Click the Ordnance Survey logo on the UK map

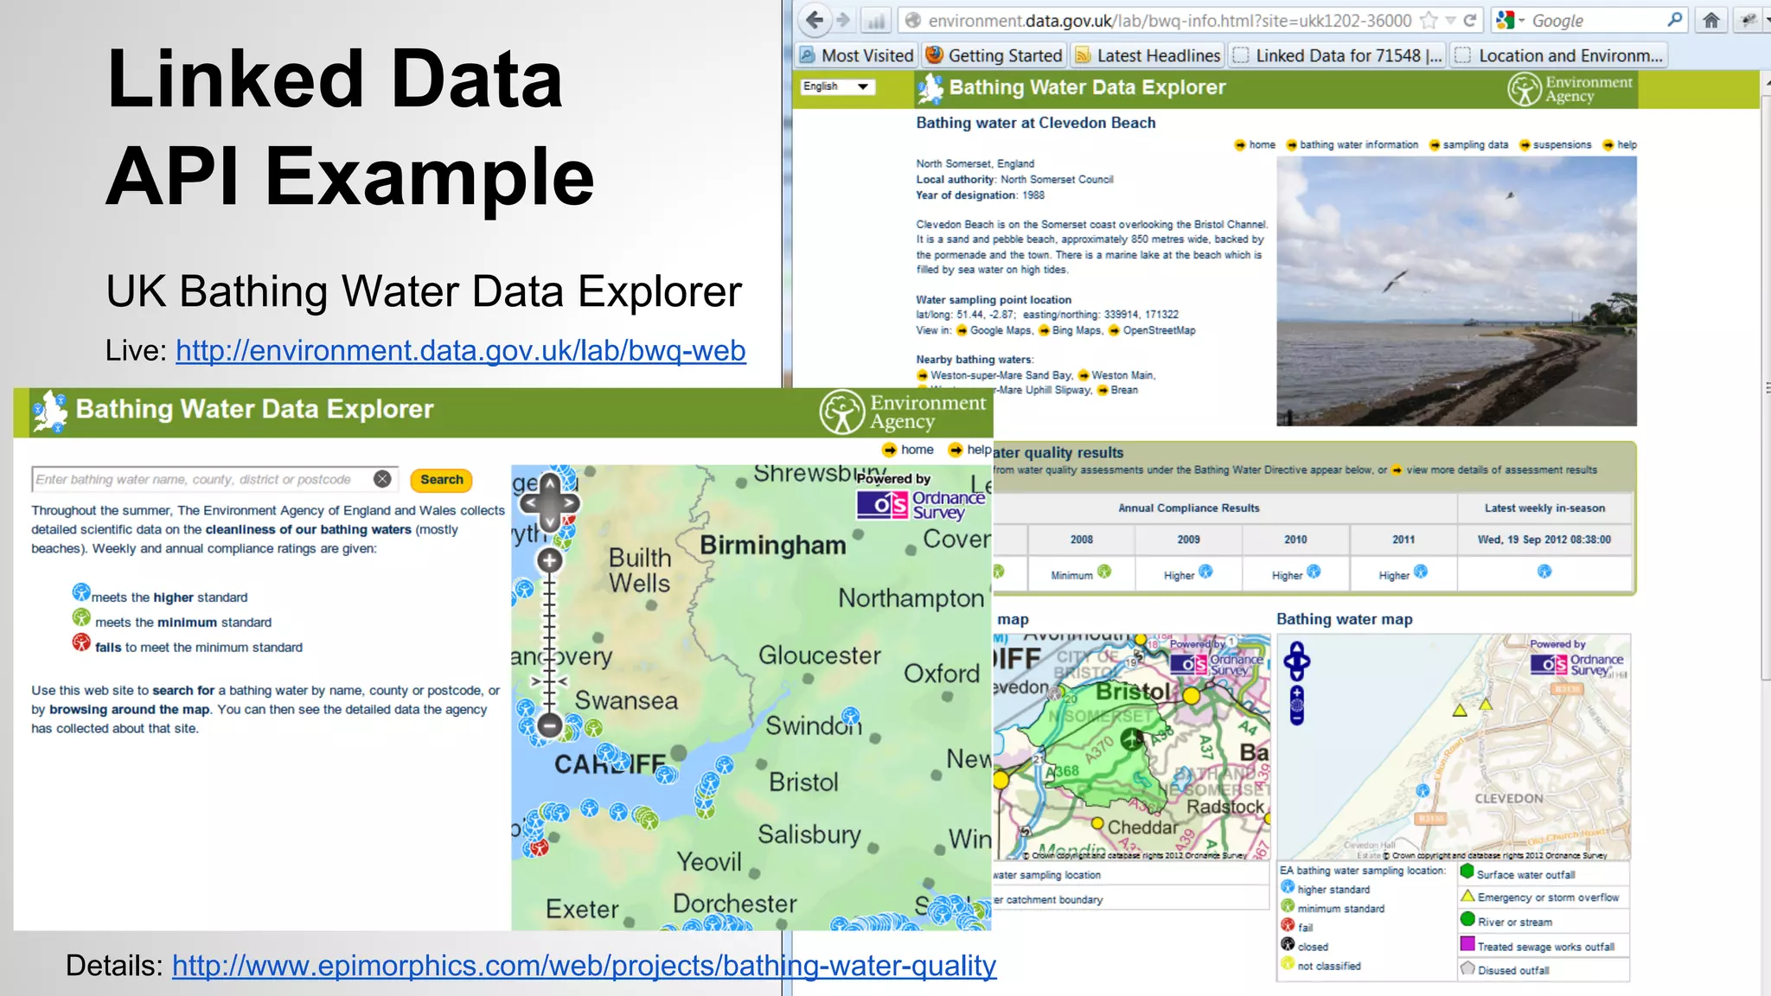(x=921, y=504)
